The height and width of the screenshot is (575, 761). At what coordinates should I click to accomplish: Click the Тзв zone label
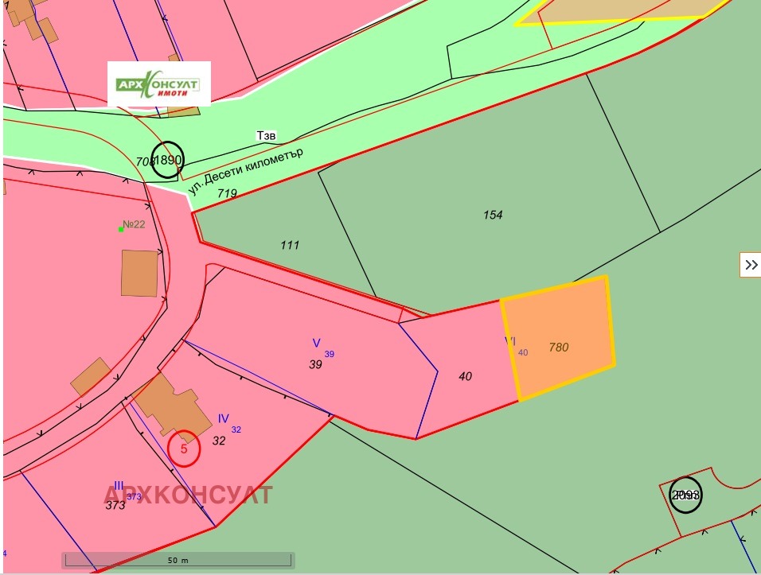[266, 137]
